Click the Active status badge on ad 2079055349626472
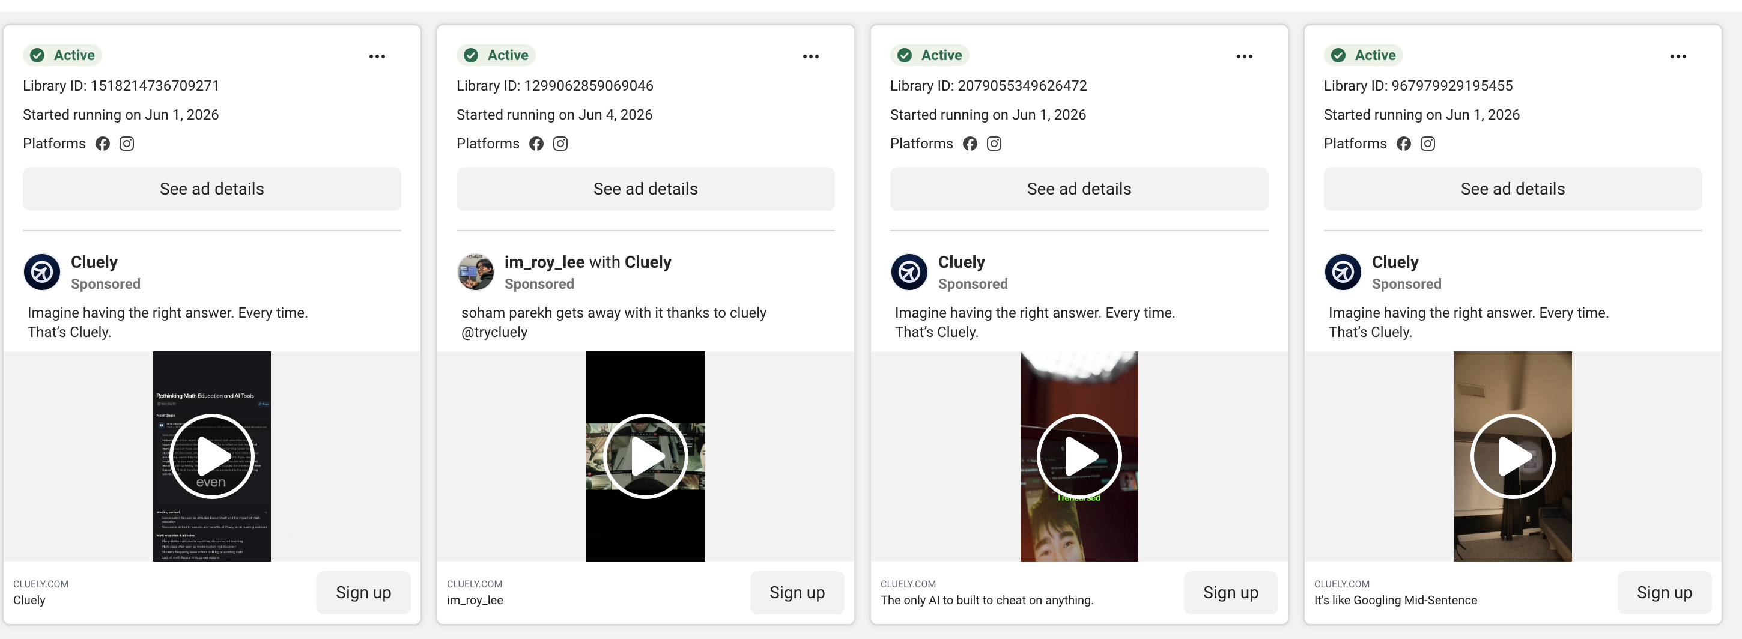Screen dimensions: 1742x639 (930, 55)
